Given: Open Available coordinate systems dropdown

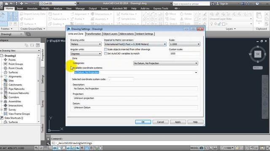Looking at the screenshot, I should (x=135, y=73).
